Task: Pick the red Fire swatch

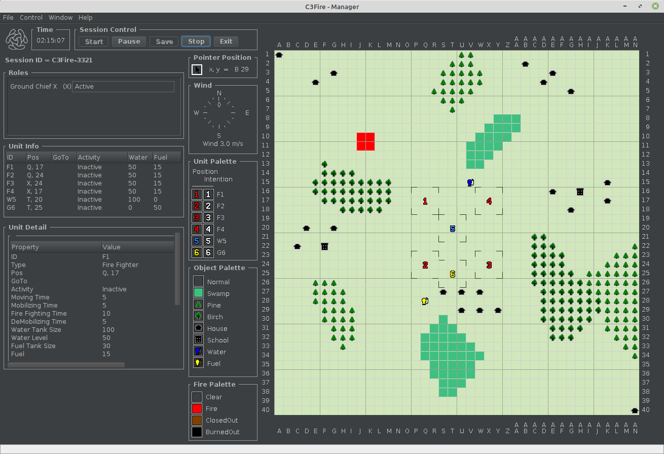Action: coord(198,408)
